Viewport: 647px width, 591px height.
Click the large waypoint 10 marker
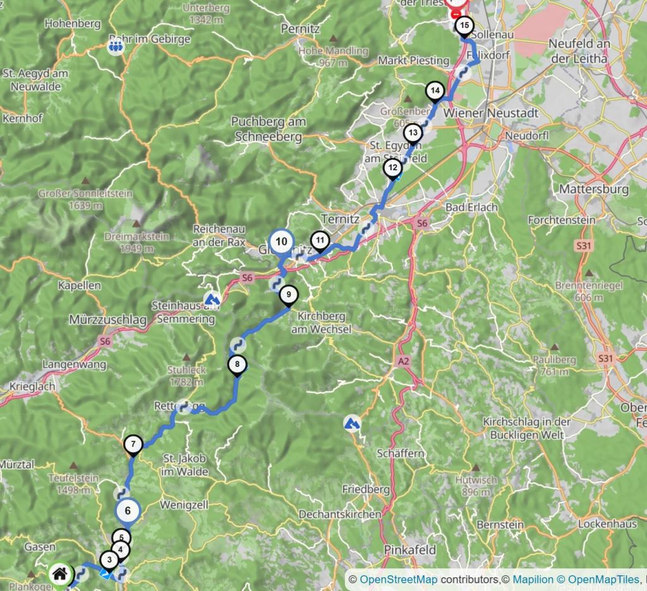[x=281, y=242]
